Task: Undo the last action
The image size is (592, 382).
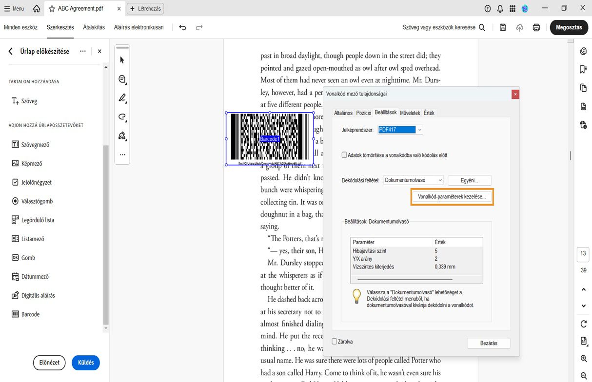Action: pos(182,28)
